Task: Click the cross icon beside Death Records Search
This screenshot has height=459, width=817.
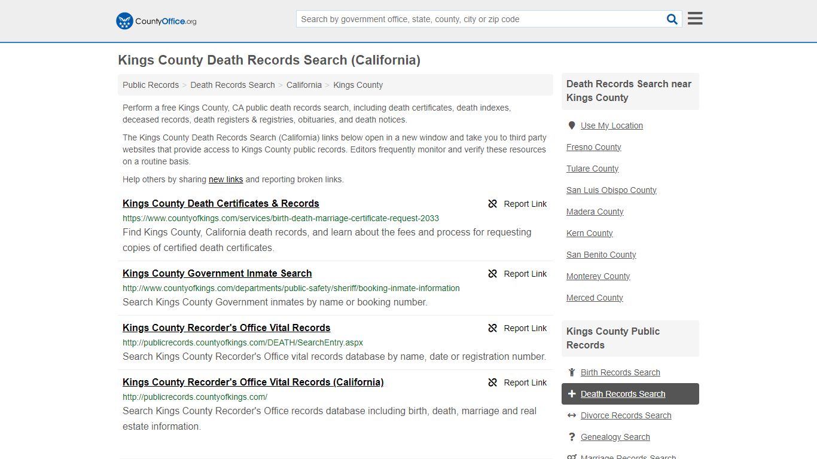Action: tap(572, 394)
